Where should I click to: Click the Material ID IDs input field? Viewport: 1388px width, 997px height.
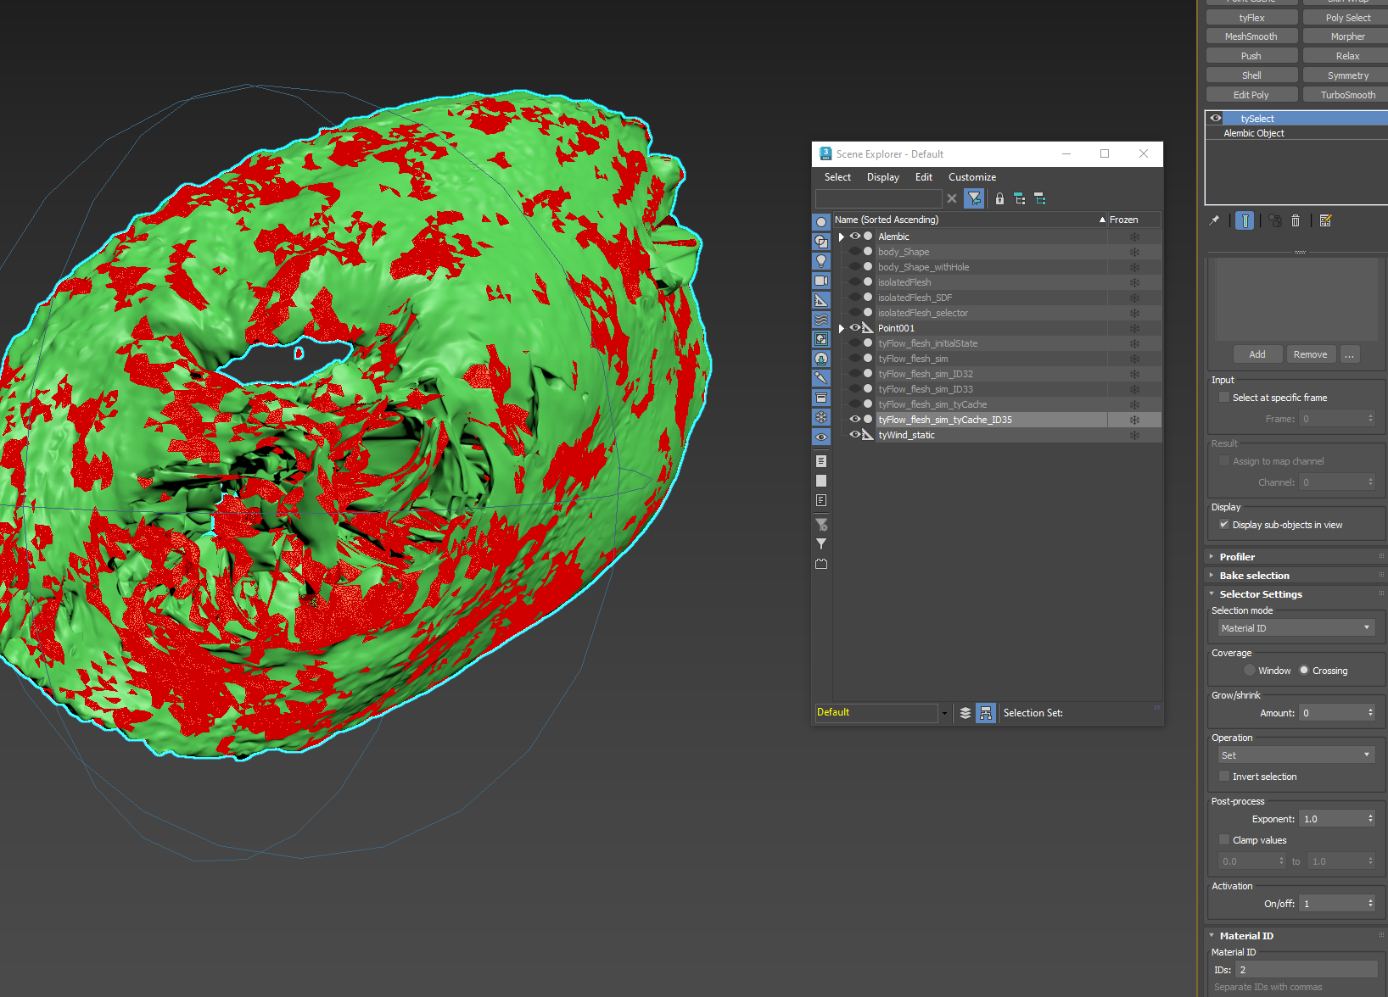coord(1306,970)
